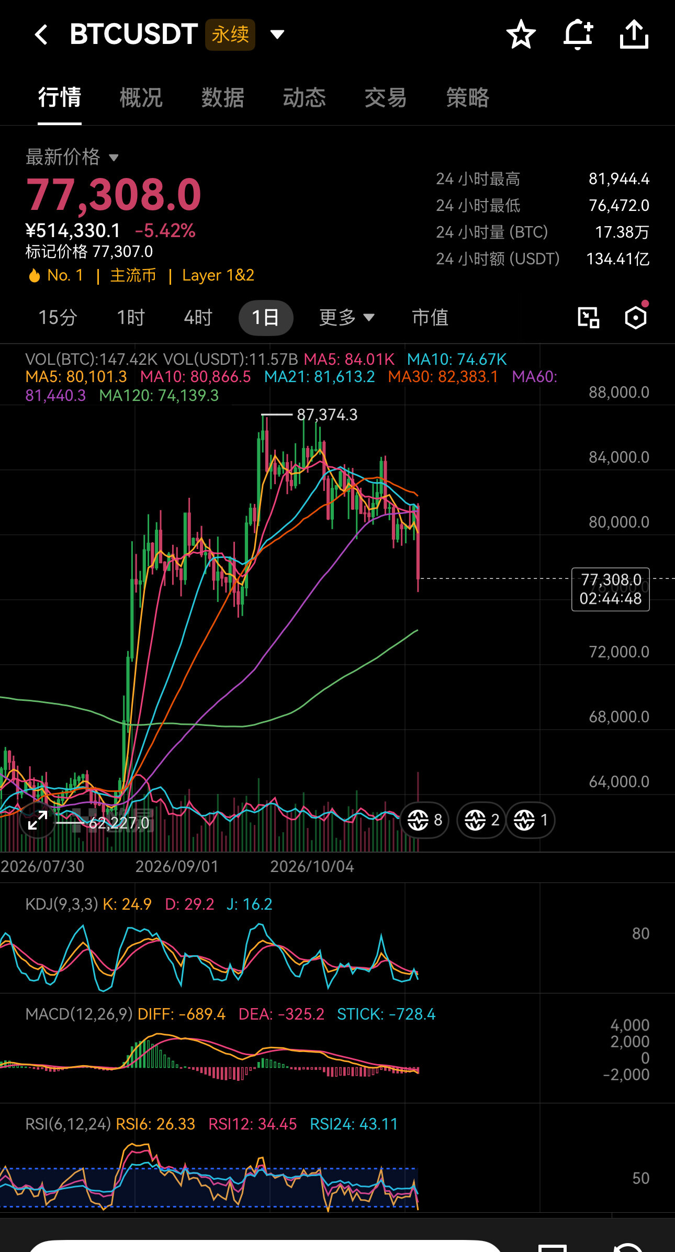The image size is (675, 1252).
Task: Open chart settings hexagon icon
Action: [x=636, y=317]
